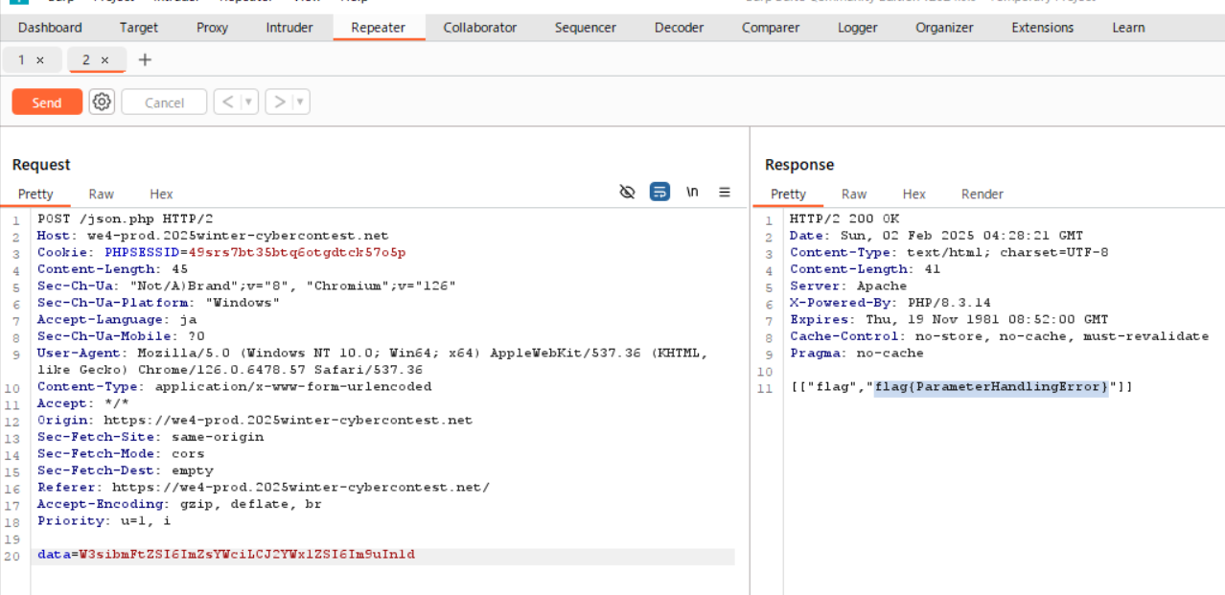Click the flag{ParameterHandlingError} response text

991,387
